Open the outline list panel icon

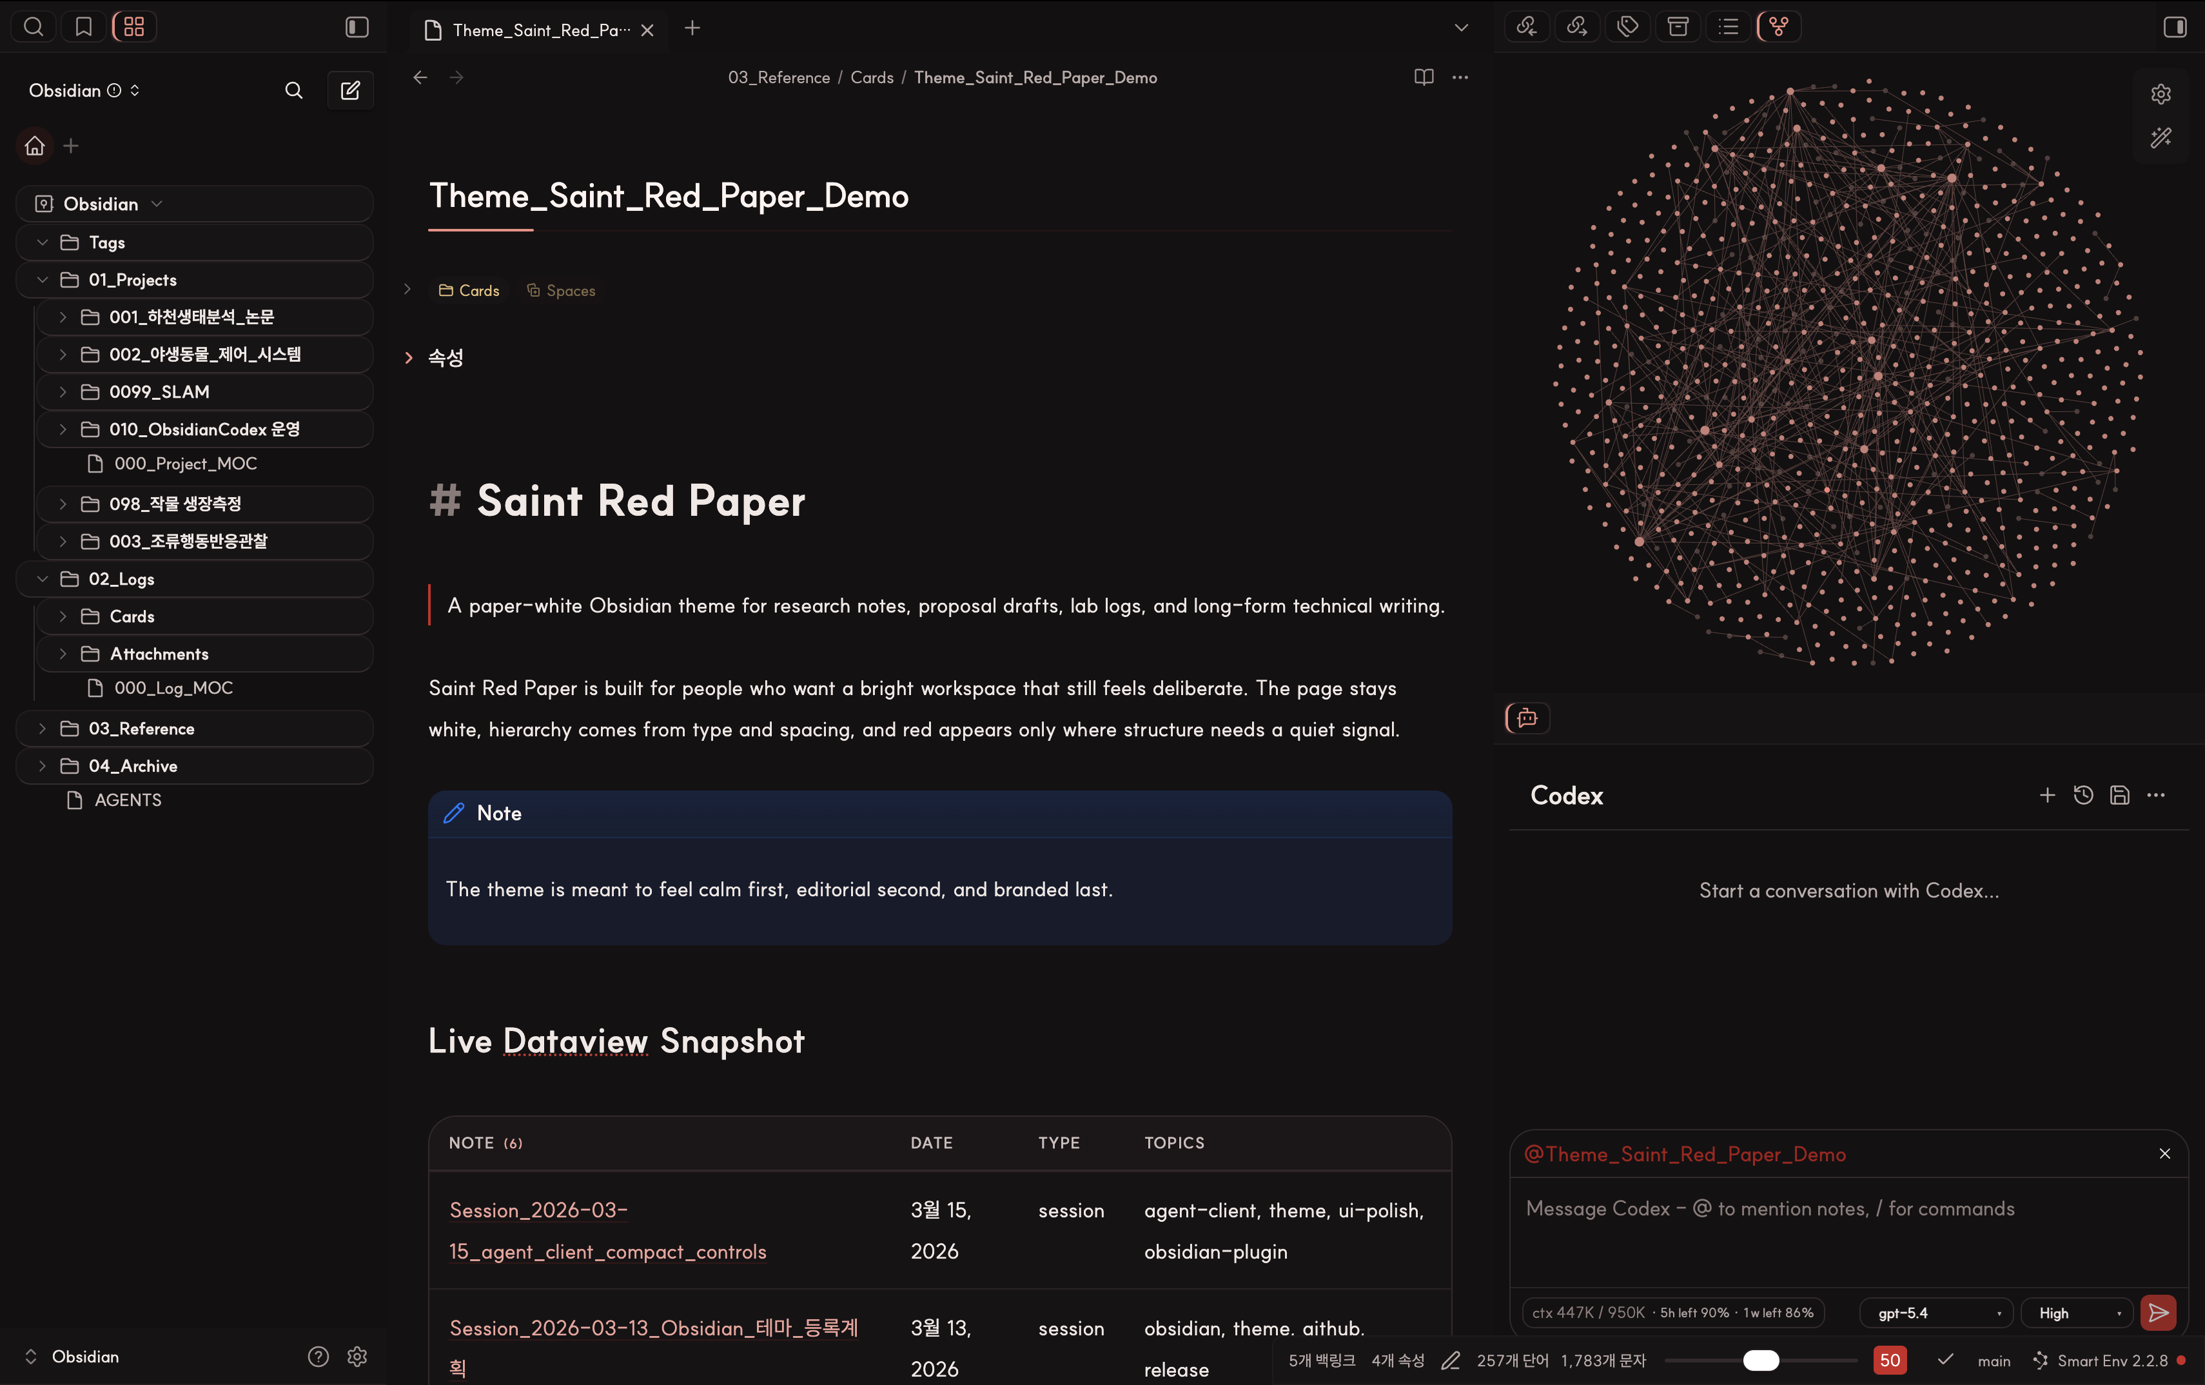click(1728, 26)
